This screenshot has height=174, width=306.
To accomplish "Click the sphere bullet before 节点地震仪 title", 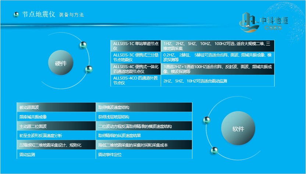I will (x=16, y=15).
